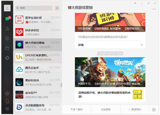The width and height of the screenshot is (160, 115).
Task: Open the three-dot more options menu
Action: pyautogui.click(x=154, y=9)
